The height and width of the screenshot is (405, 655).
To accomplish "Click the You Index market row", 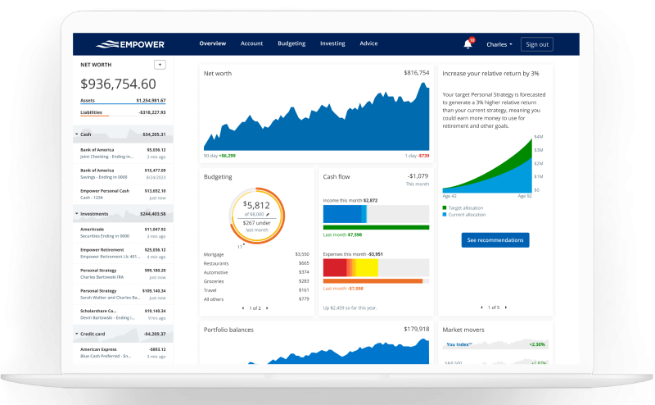I will pyautogui.click(x=495, y=344).
